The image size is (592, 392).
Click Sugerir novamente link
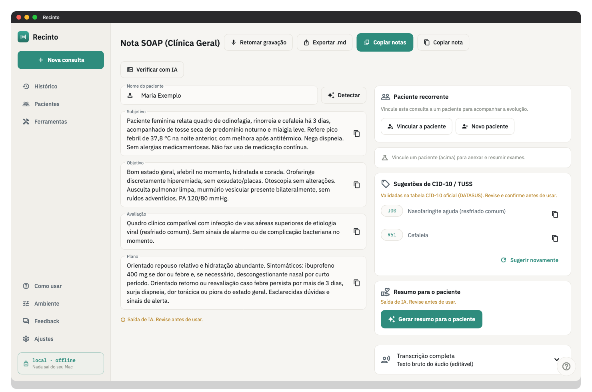[x=530, y=260]
